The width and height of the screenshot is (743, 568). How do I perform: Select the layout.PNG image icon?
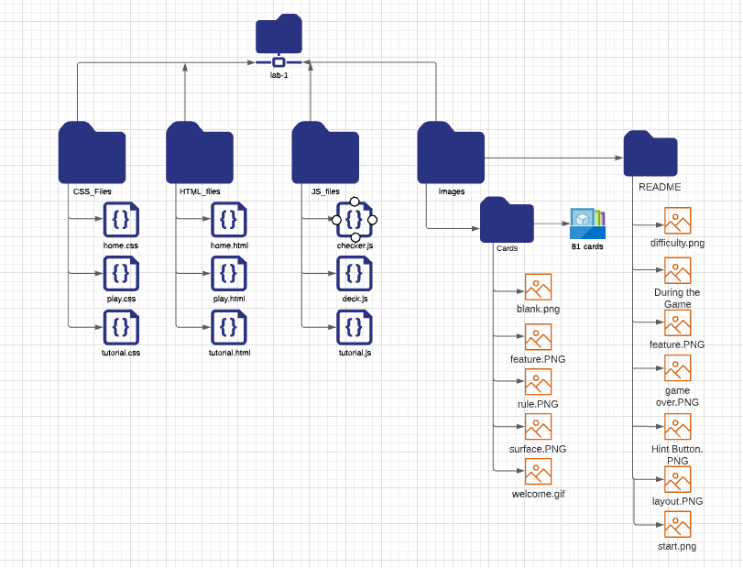678,479
